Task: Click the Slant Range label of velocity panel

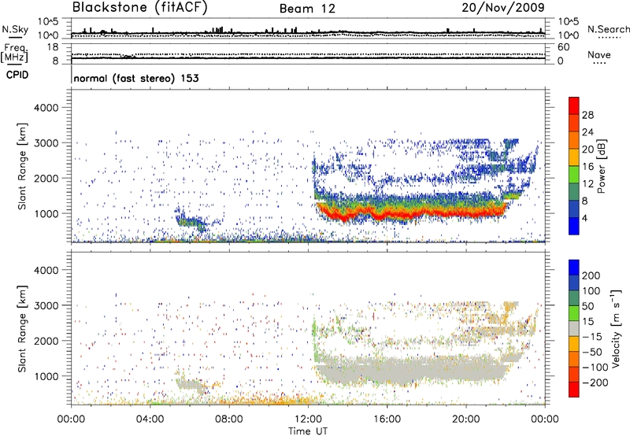Action: click(22, 328)
